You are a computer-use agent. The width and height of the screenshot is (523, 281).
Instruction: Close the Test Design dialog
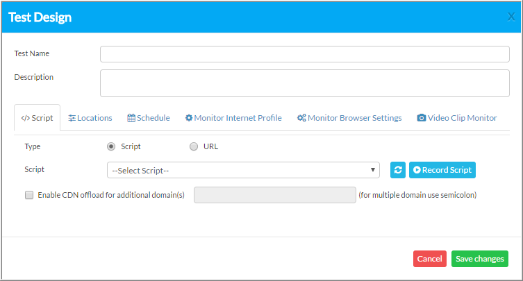tap(511, 17)
